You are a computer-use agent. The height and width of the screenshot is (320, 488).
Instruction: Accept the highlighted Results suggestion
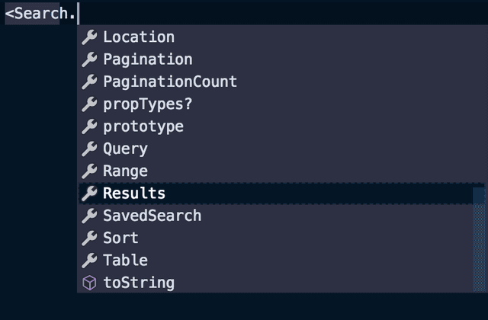click(134, 194)
